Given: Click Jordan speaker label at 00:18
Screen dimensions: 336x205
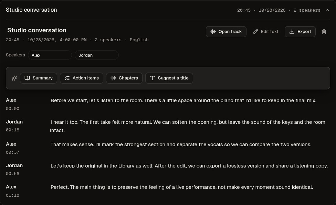Looking at the screenshot, I should 14,122.
